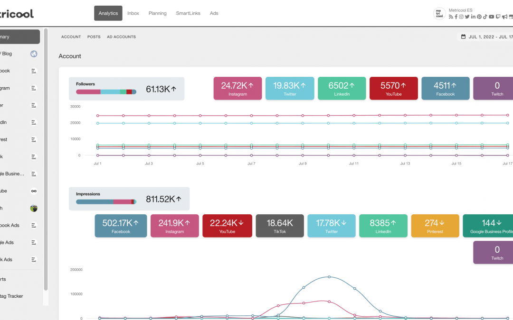This screenshot has height=320, width=513.
Task: Click the Impressions 811.52K total value
Action: coord(163,199)
